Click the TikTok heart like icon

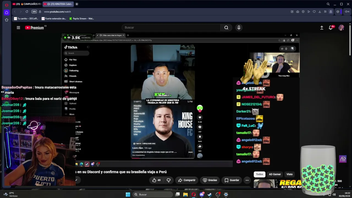coord(200,117)
